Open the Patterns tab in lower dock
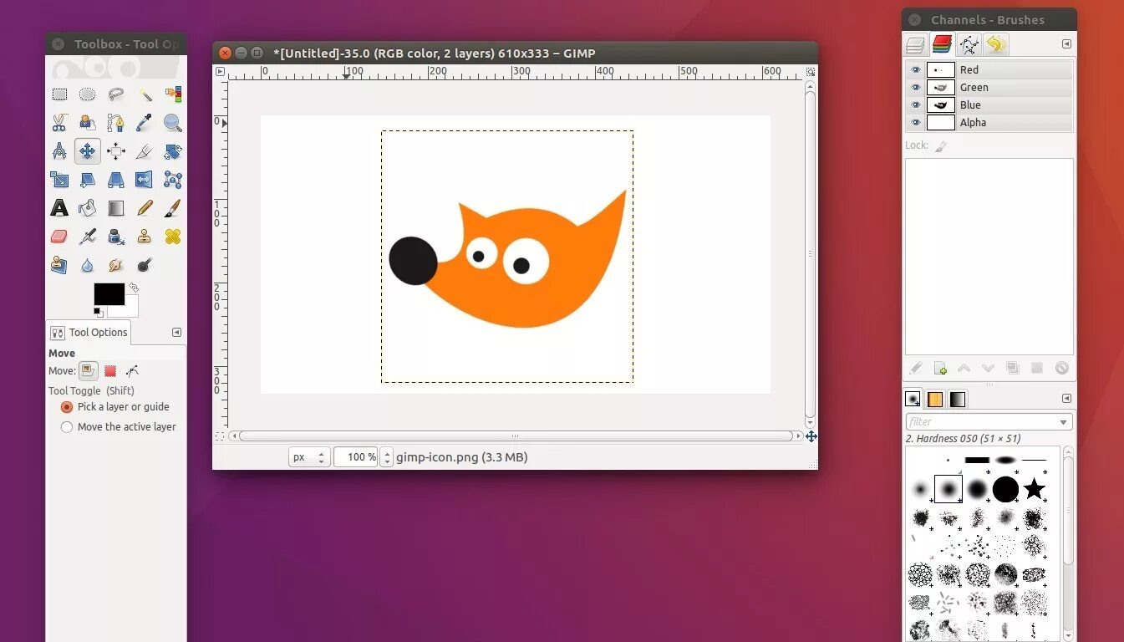Viewport: 1124px width, 642px height. 935,400
